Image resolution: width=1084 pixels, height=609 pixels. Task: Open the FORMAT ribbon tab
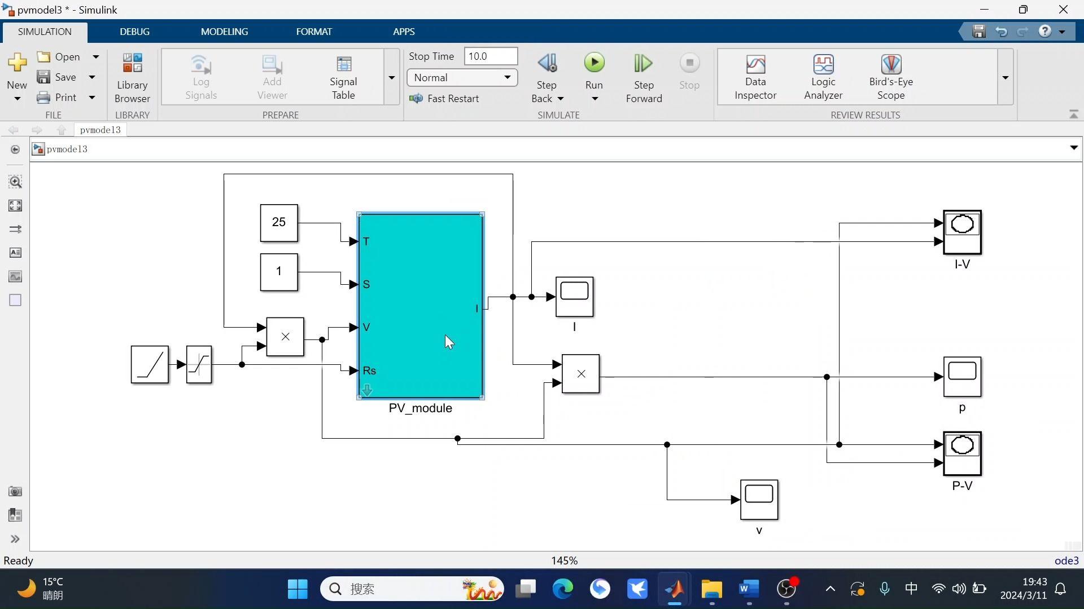tap(314, 32)
